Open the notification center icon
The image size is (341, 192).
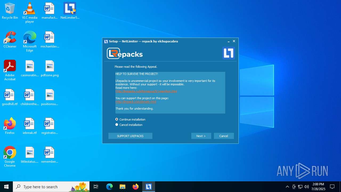click(332, 187)
